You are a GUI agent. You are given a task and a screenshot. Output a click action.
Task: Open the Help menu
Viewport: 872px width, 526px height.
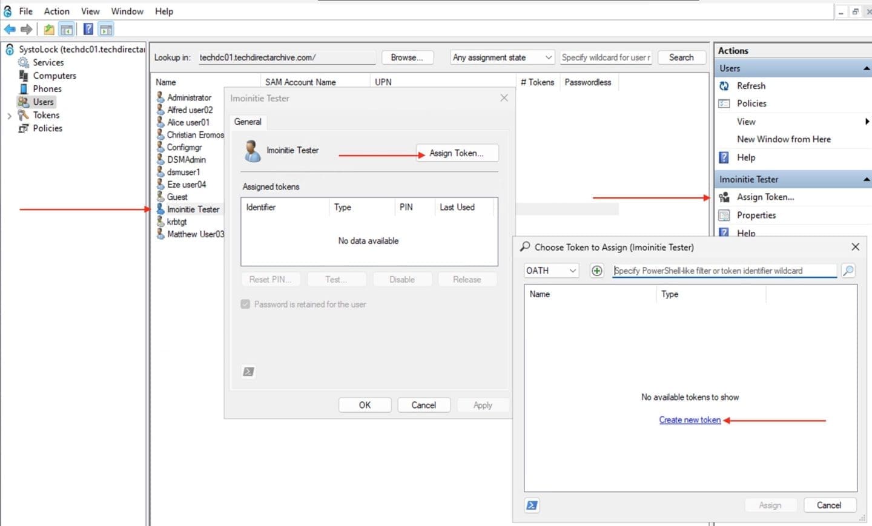tap(164, 11)
